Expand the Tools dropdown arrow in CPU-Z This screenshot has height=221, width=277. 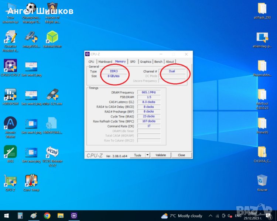(147, 155)
